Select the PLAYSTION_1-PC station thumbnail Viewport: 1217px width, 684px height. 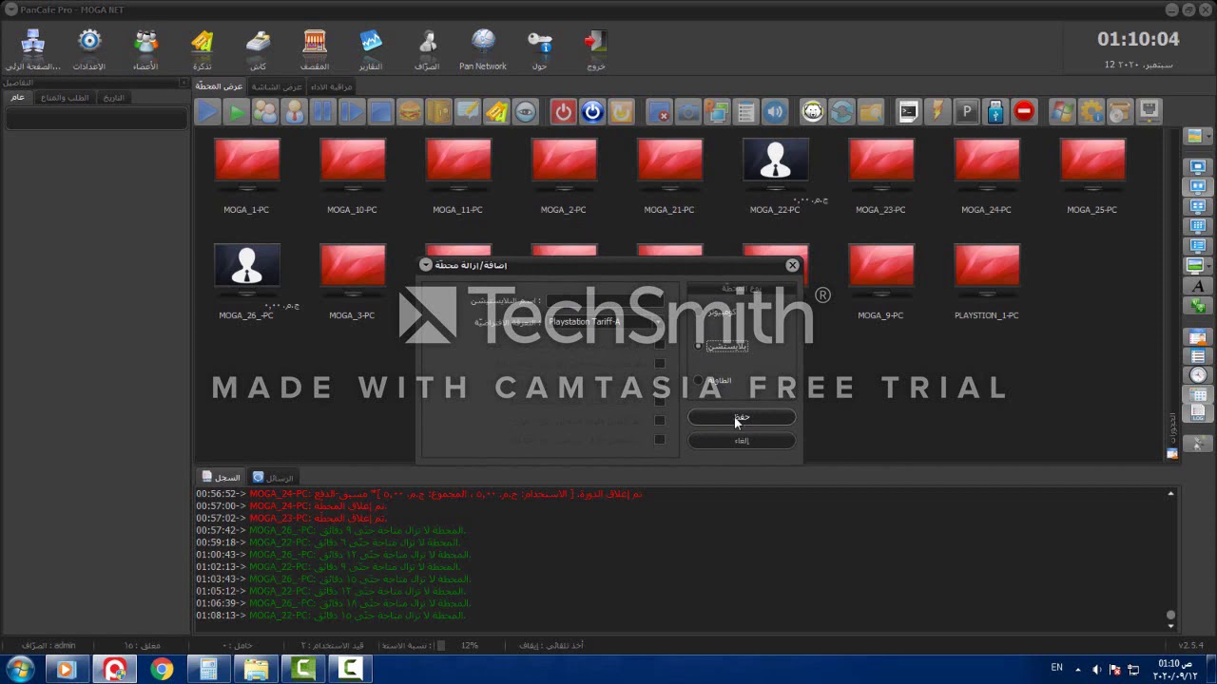pyautogui.click(x=986, y=282)
